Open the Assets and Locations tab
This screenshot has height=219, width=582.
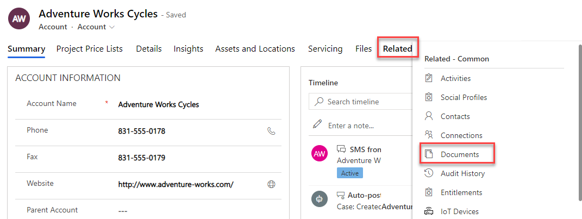point(255,49)
